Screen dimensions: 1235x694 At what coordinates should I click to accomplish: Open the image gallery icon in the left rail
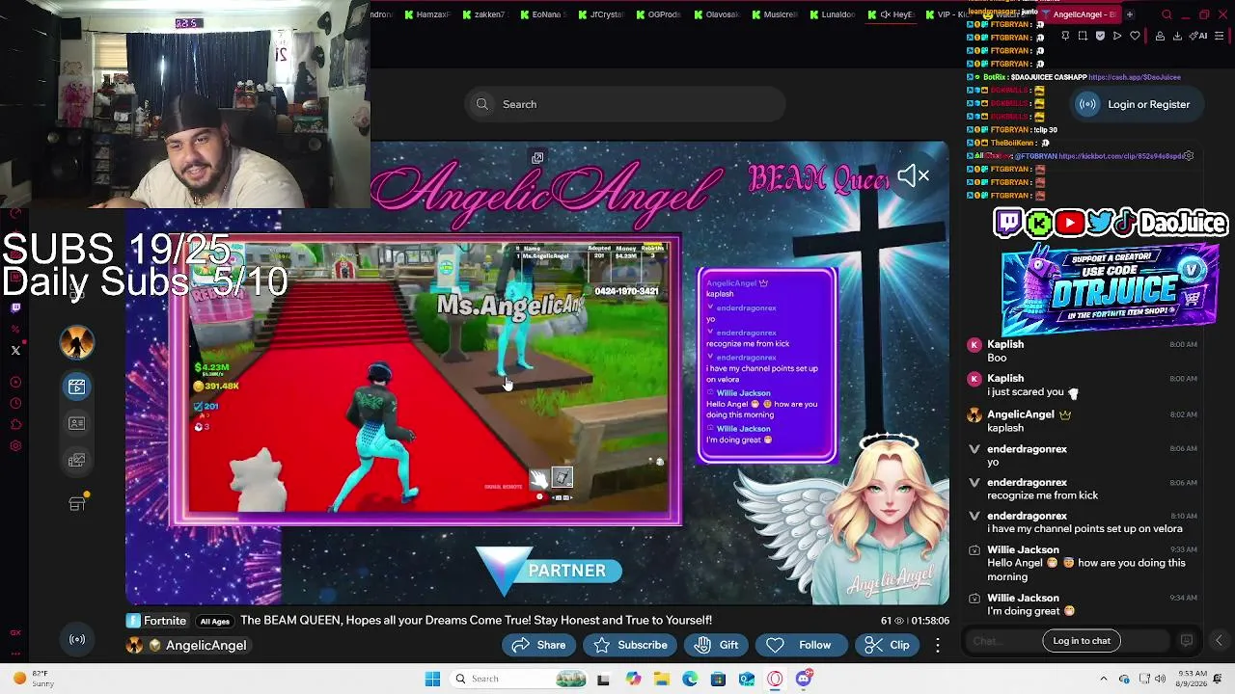point(77,461)
